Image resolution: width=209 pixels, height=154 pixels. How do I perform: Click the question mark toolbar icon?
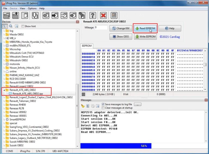93,15
